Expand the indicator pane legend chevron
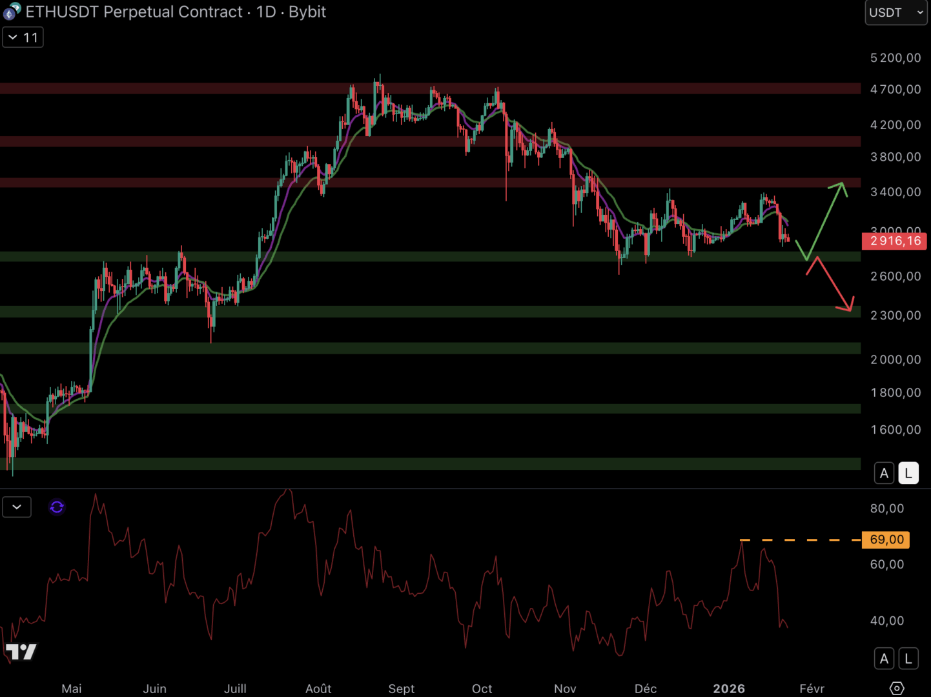Viewport: 931px width, 697px height. [17, 507]
